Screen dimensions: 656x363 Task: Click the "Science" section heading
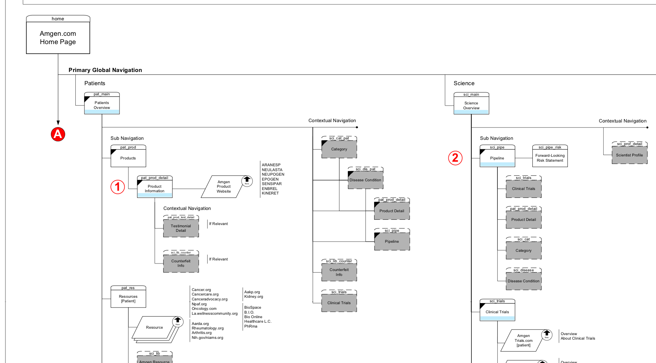[464, 83]
